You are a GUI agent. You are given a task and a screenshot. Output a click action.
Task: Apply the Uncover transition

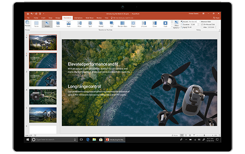point(144,24)
